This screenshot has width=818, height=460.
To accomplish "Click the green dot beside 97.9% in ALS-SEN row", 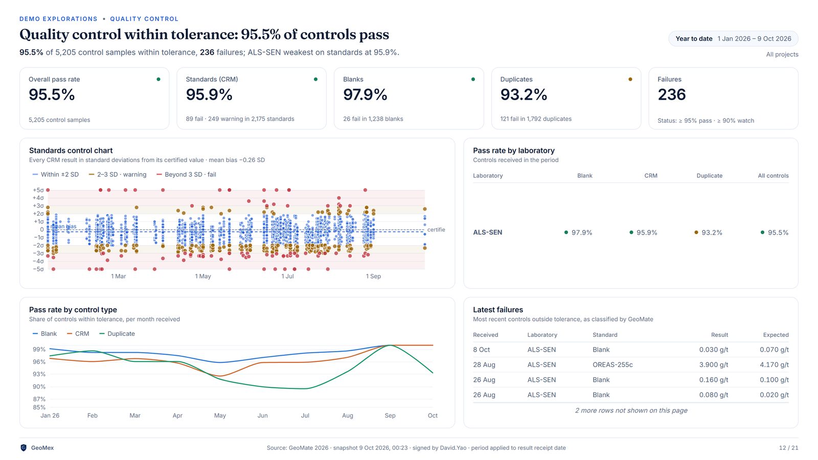I will (x=566, y=233).
